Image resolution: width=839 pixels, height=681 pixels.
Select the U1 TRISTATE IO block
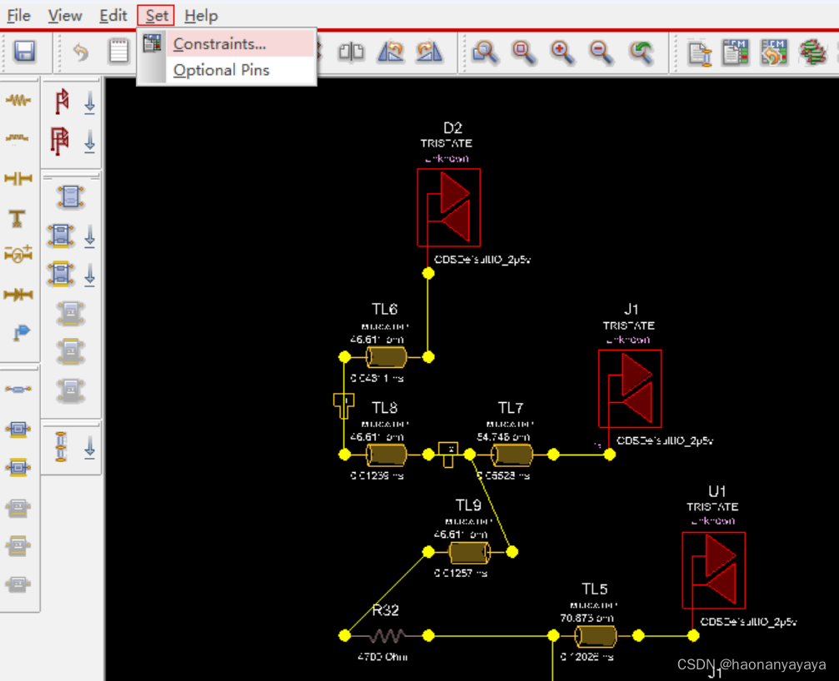(714, 569)
